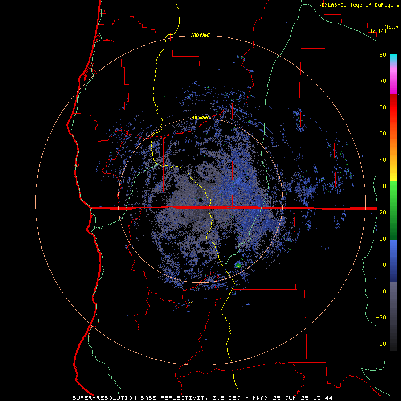Click the -30 dBZ scale value

pos(381,344)
